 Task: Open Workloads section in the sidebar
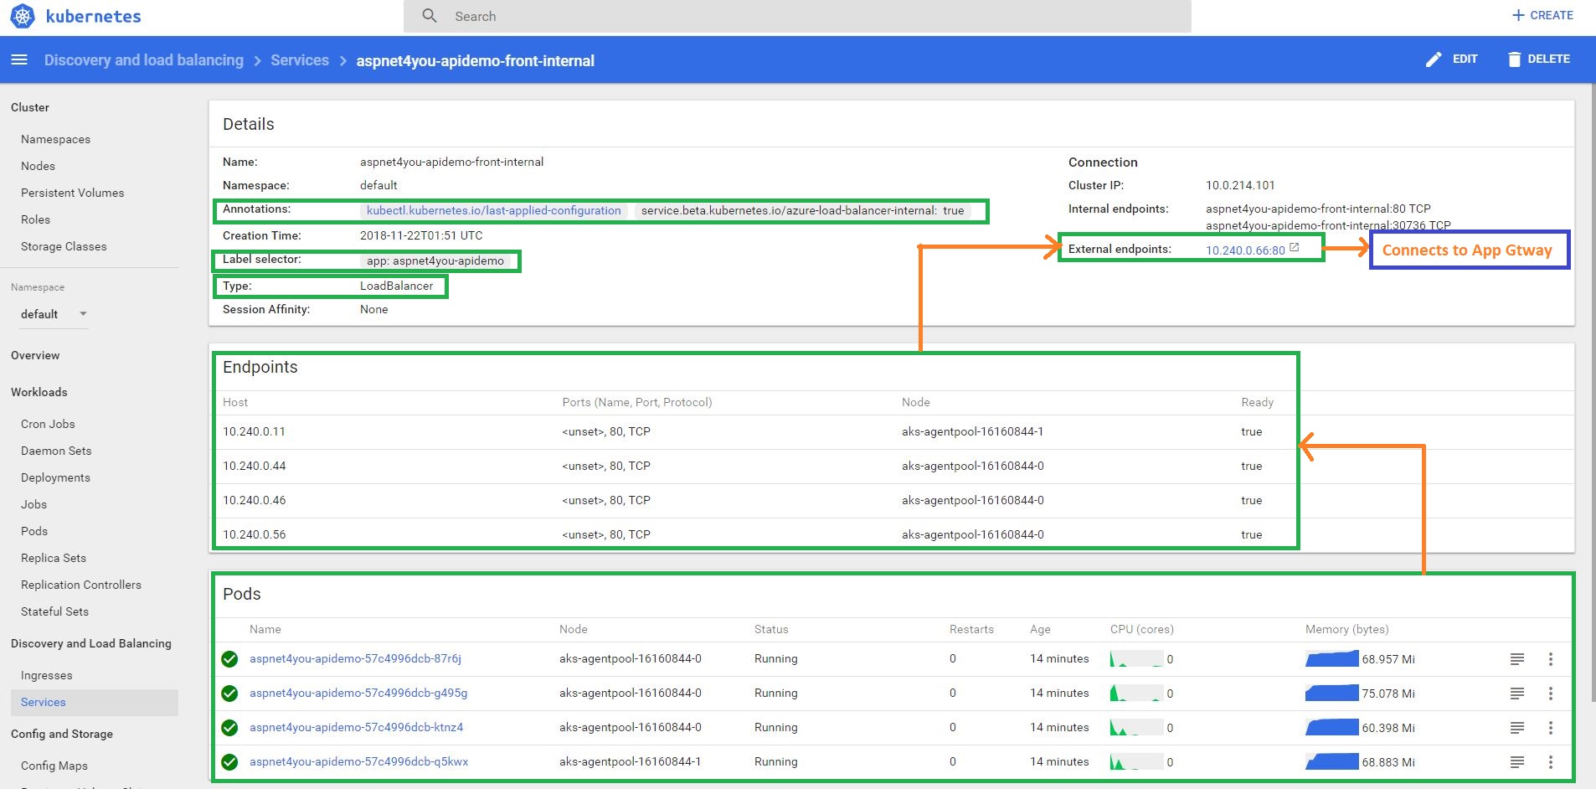39,392
